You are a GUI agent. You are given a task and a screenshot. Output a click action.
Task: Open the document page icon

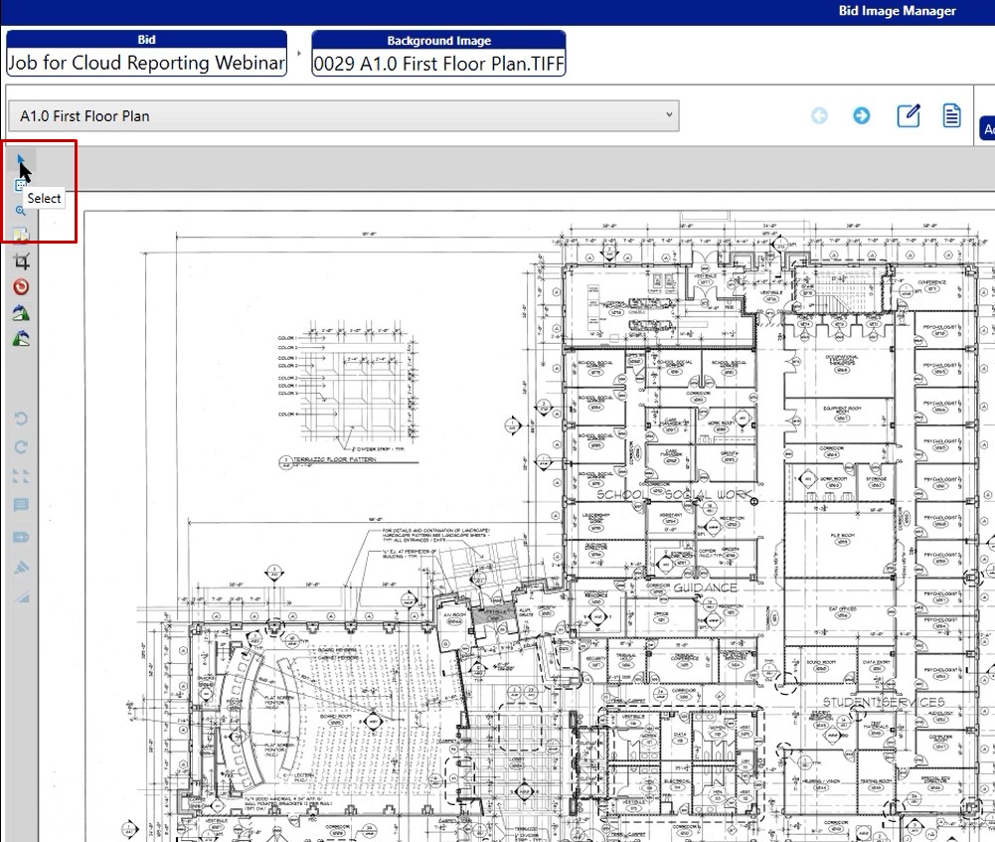pos(951,115)
